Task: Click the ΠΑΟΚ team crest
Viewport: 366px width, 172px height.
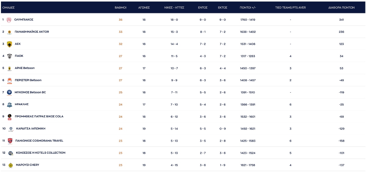Action: pos(9,56)
